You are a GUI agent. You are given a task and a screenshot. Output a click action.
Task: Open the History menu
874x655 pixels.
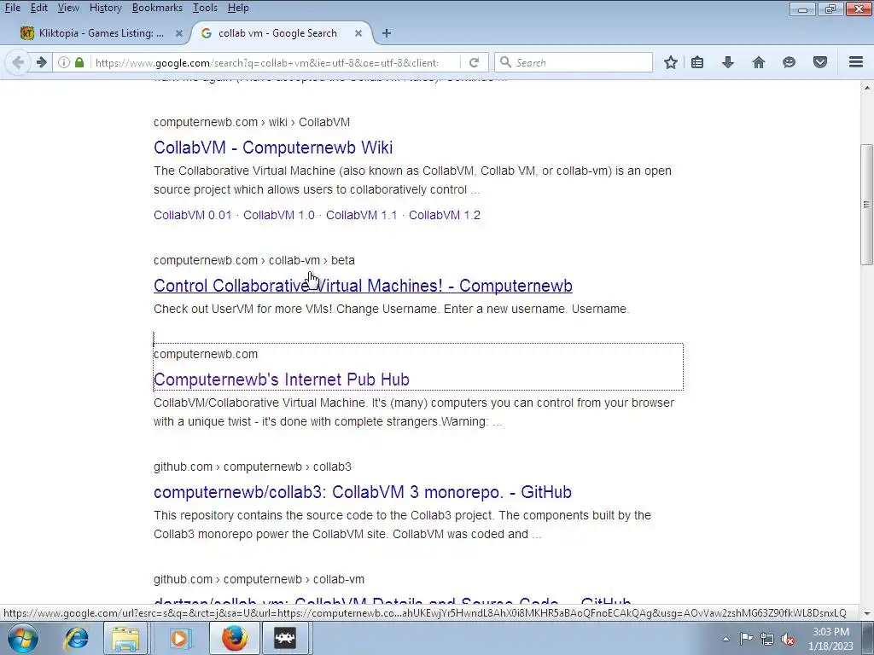[x=105, y=8]
